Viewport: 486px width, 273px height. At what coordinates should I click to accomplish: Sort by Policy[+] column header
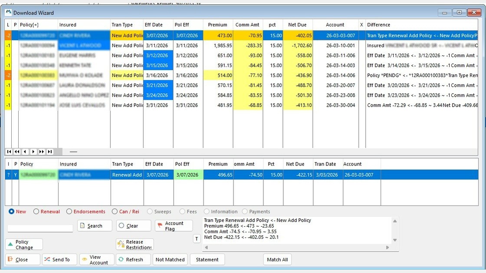click(x=38, y=25)
